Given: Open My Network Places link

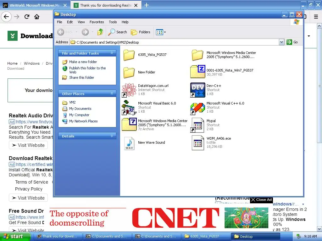Looking at the screenshot, I should click(83, 121).
